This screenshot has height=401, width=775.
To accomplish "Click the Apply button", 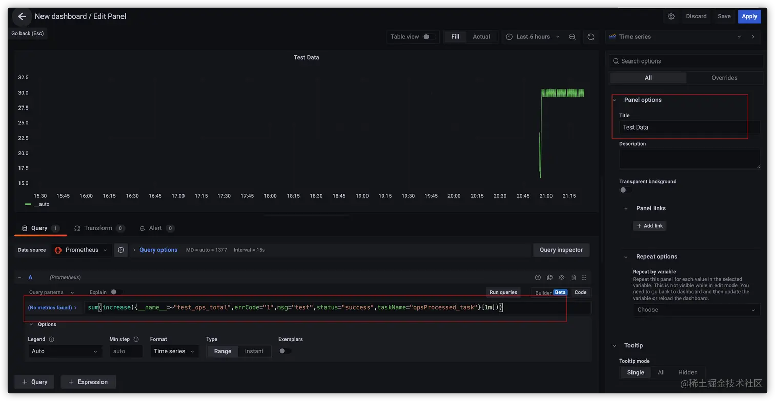I will click(749, 16).
